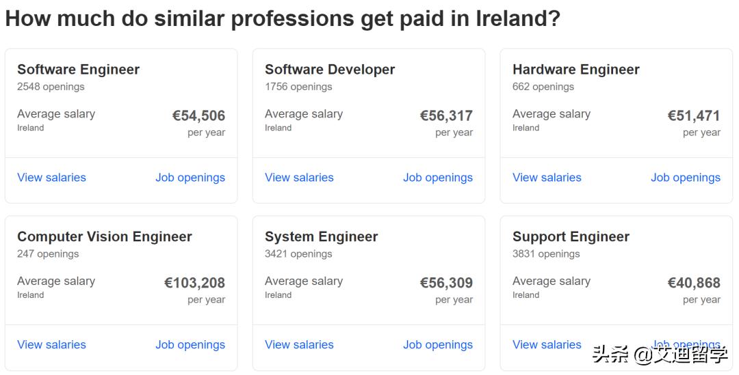Open View salaries for Software Engineer
This screenshot has height=375, width=739.
tap(51, 178)
